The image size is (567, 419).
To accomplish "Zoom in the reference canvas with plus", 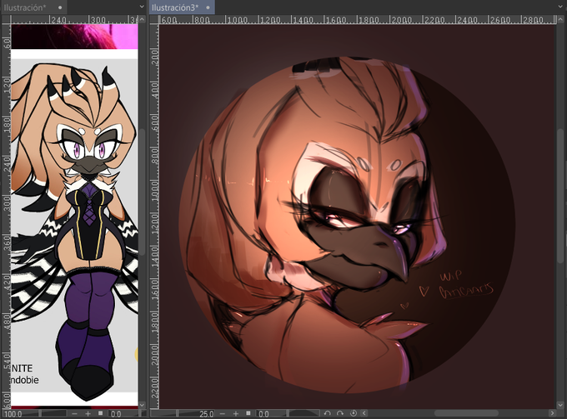I will [88, 414].
